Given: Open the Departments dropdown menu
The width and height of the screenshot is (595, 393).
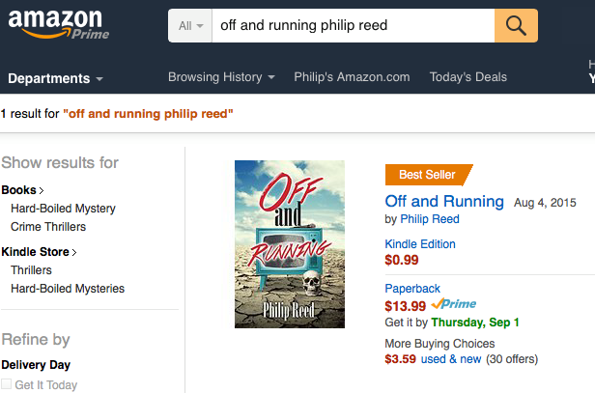Looking at the screenshot, I should pos(55,78).
